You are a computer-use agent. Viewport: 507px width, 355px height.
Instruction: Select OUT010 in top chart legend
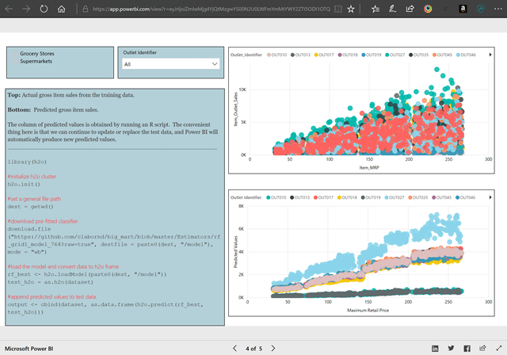tap(276, 55)
